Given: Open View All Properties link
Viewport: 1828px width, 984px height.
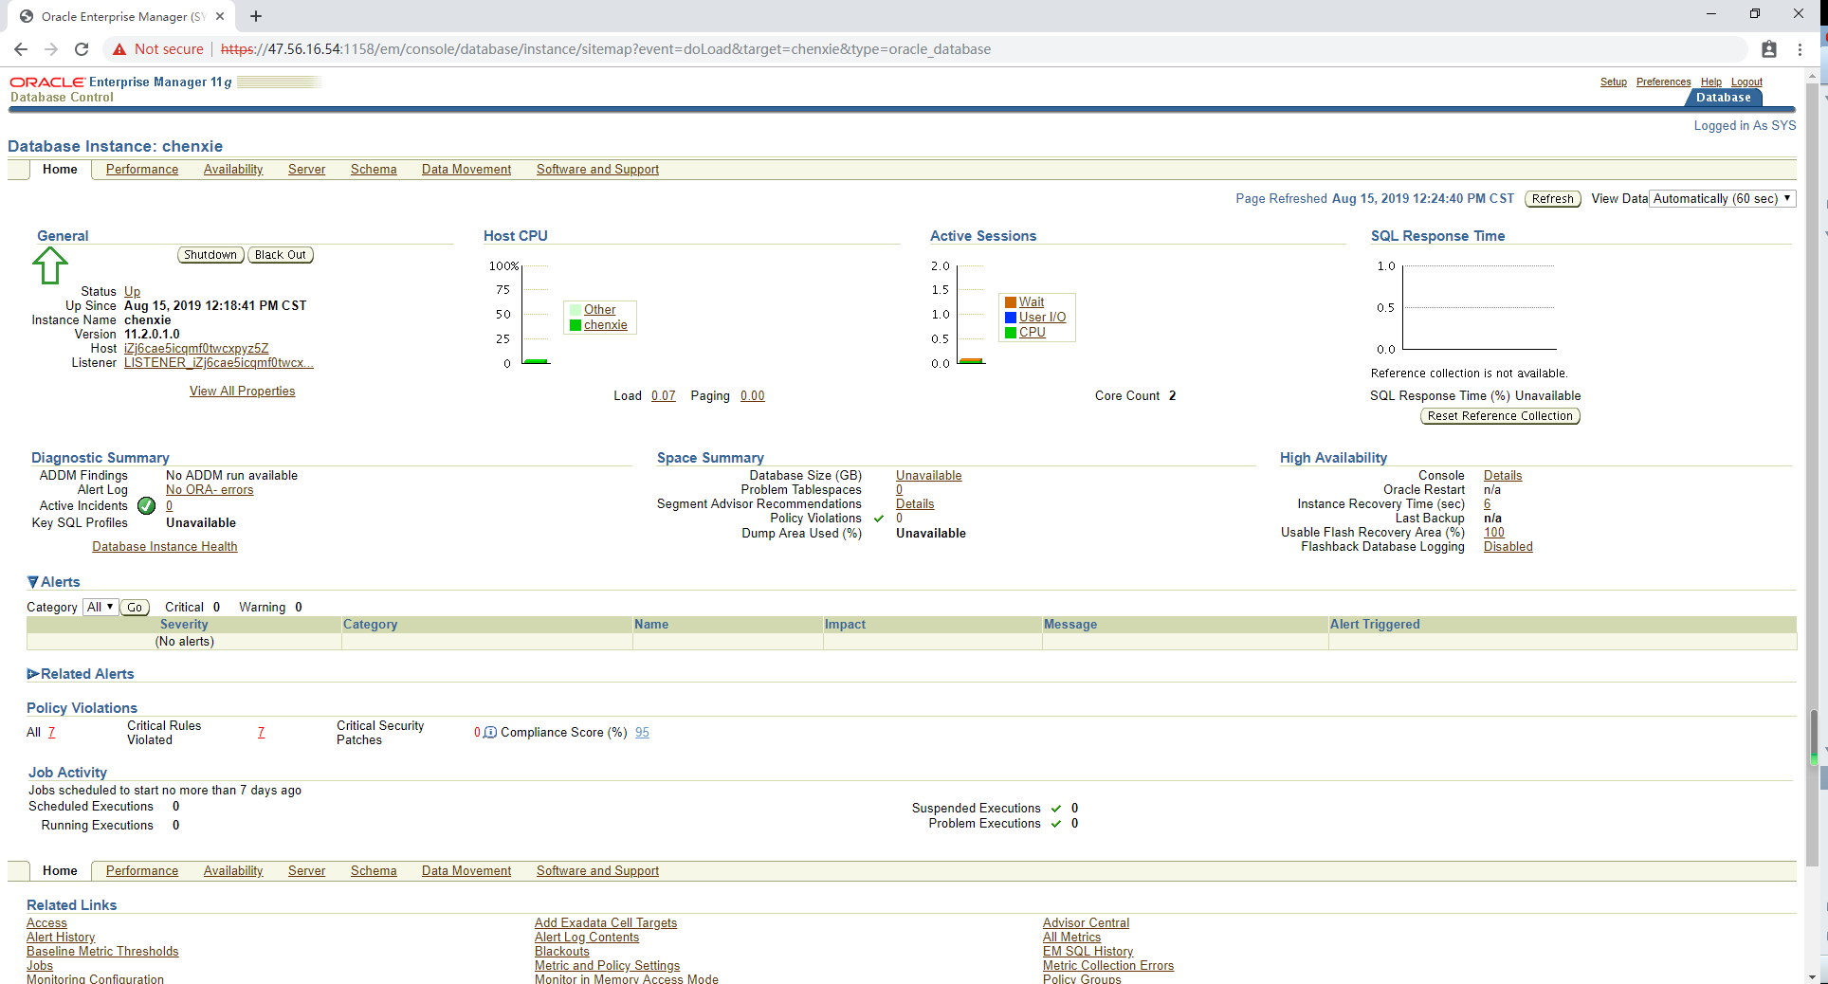Looking at the screenshot, I should (x=242, y=392).
